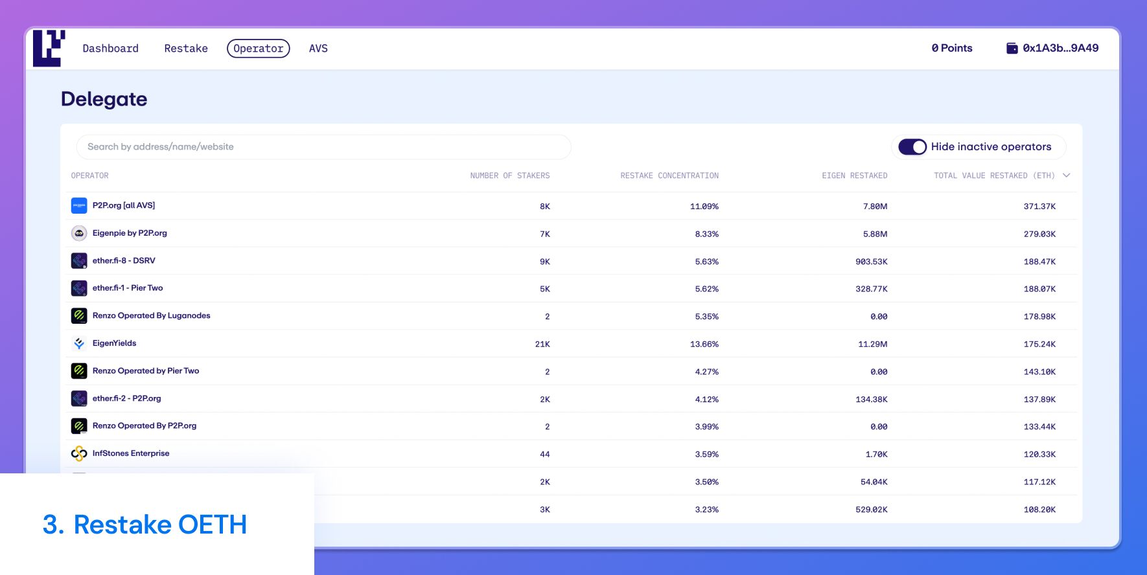The height and width of the screenshot is (575, 1147).
Task: Click the P2P.org [all AVS] operator logo
Action: 79,206
